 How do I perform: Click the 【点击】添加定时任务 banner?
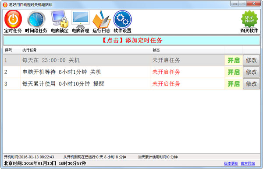[x=131, y=40]
